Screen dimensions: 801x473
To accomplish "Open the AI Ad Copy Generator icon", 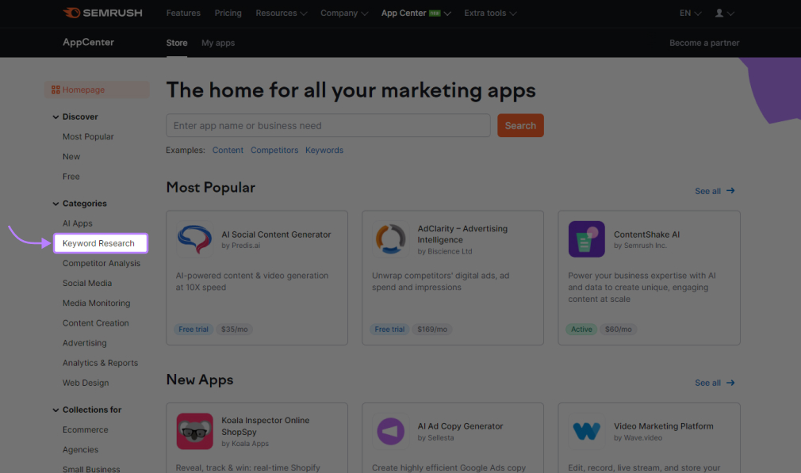I will 390,431.
